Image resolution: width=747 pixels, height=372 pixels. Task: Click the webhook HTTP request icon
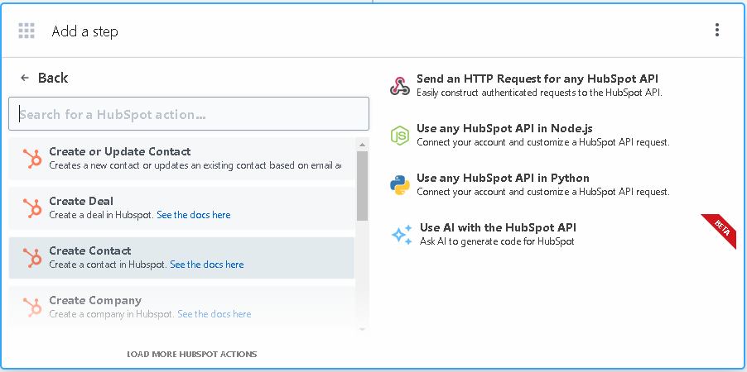(400, 86)
